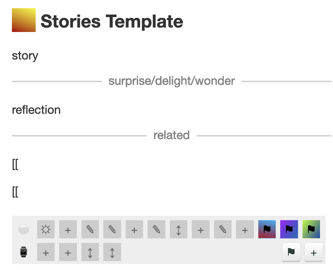Click the first plus button beside the watch

coord(46,253)
